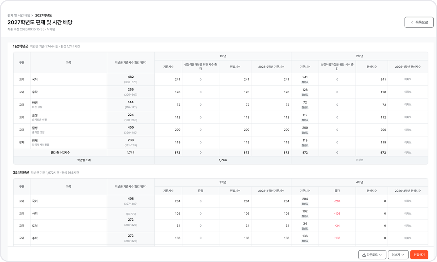The width and height of the screenshot is (437, 262).
Task: Click the 2028-4학년 기준시수 column header
Action: click(x=271, y=191)
